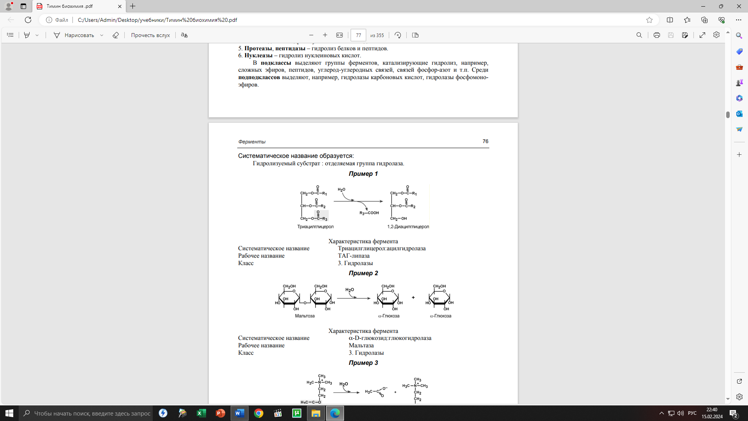Open the translate document tool

pos(184,35)
